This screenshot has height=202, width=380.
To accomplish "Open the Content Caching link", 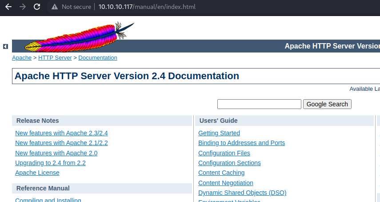I will pos(221,173).
